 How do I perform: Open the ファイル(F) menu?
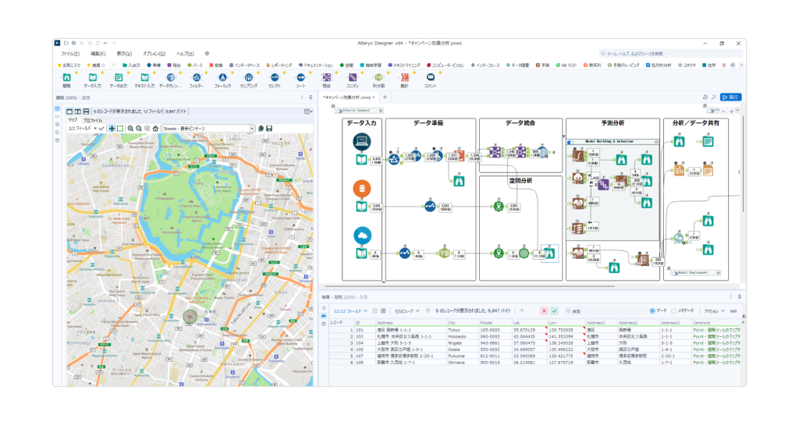(x=69, y=53)
